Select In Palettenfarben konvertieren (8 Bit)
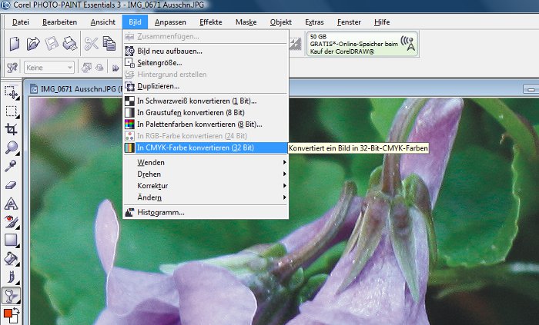This screenshot has width=539, height=325. tap(206, 124)
